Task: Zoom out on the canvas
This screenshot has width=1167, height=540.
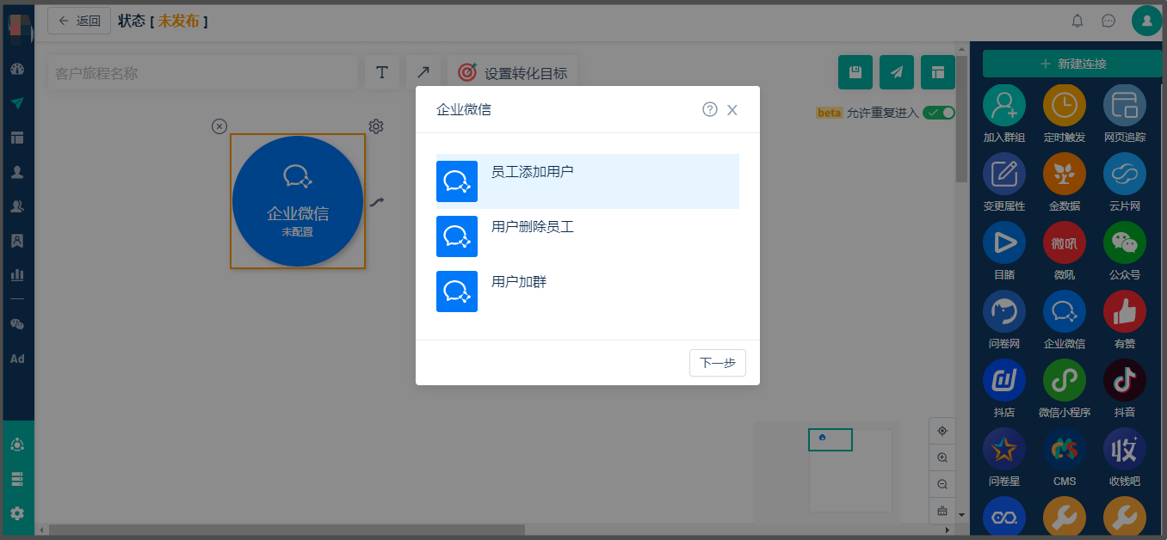Action: 942,484
